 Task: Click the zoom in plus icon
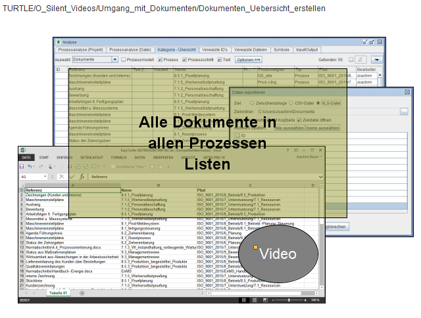click(x=305, y=300)
